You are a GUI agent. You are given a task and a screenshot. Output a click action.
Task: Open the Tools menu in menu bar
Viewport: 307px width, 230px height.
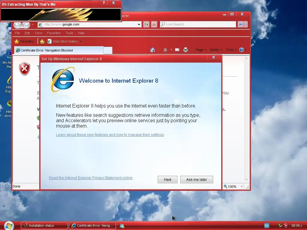pyautogui.click(x=69, y=33)
